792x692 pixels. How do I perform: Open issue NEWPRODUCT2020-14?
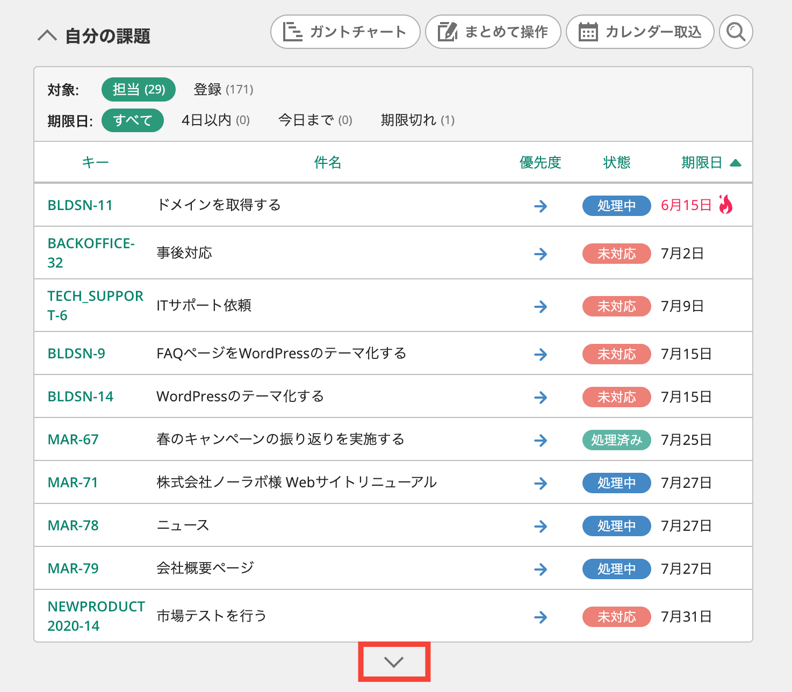pos(96,616)
